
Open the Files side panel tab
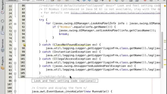(3, 30)
